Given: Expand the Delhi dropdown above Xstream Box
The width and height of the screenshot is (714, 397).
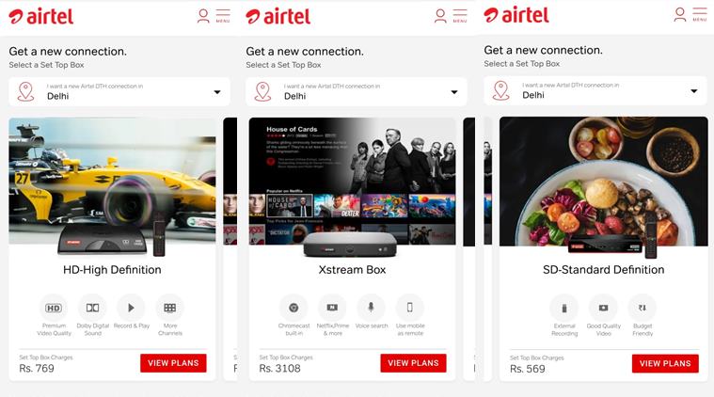Looking at the screenshot, I should point(357,92).
